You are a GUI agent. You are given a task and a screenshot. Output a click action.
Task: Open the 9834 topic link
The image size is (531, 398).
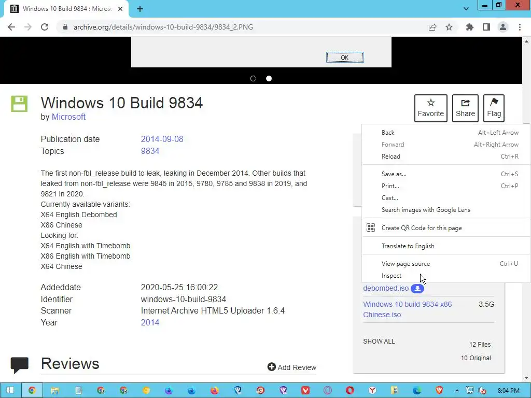150,151
